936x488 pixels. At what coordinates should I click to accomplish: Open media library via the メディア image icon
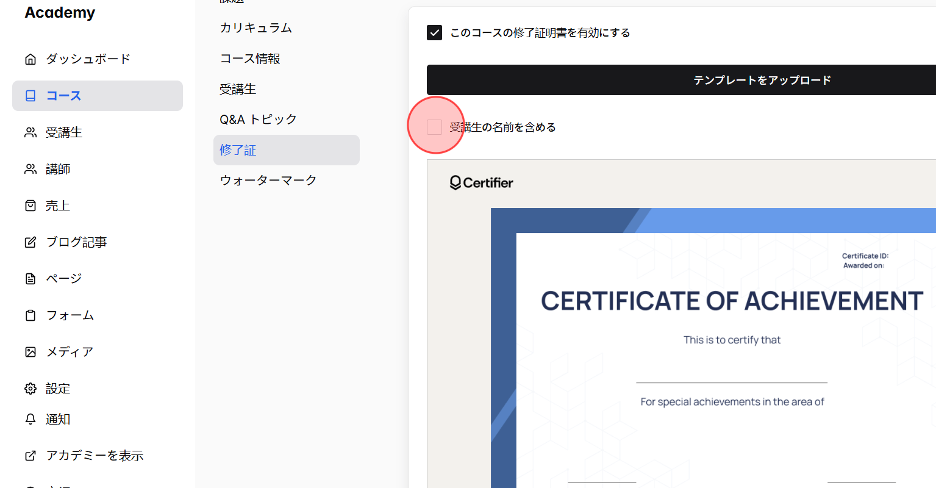pyautogui.click(x=30, y=351)
